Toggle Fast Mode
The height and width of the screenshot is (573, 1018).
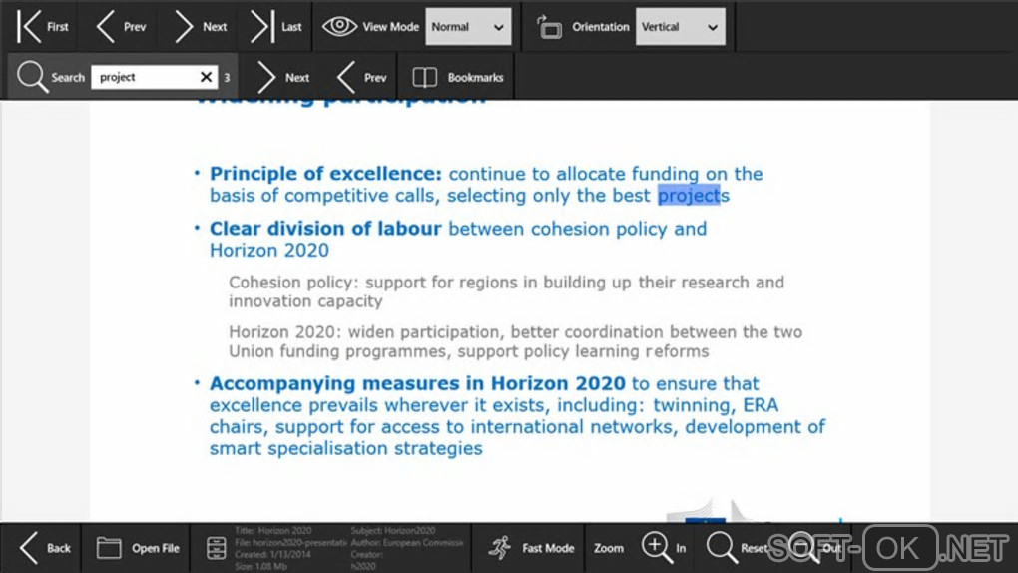click(531, 548)
